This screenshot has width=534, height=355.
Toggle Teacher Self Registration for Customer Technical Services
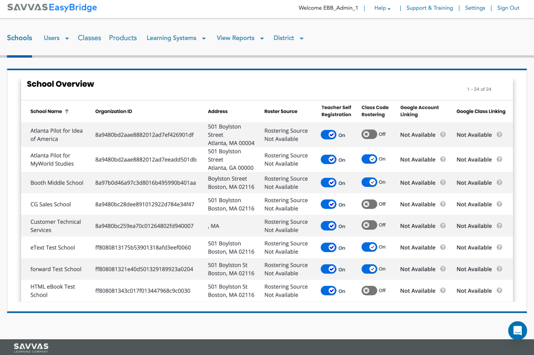coord(328,226)
